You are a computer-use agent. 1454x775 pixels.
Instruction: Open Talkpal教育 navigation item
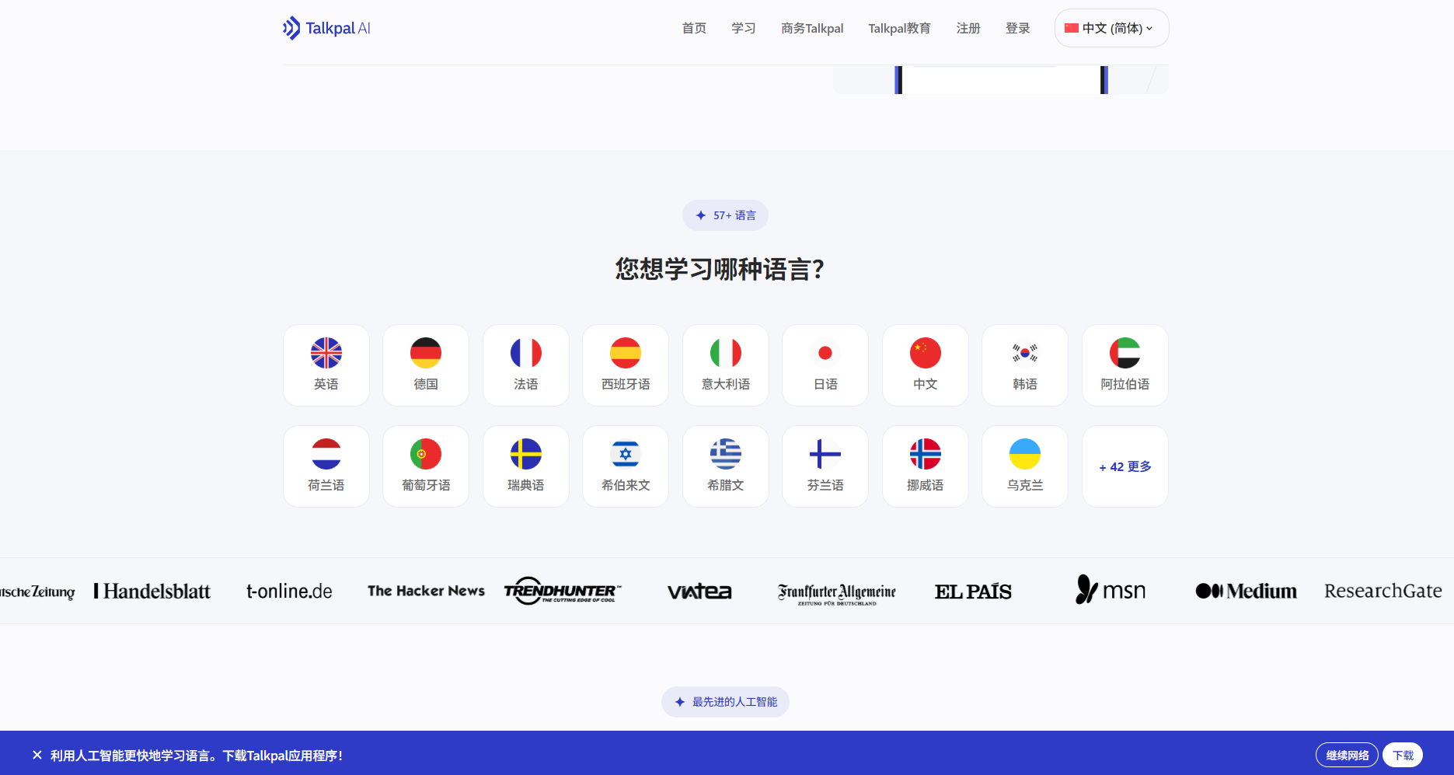pos(899,28)
